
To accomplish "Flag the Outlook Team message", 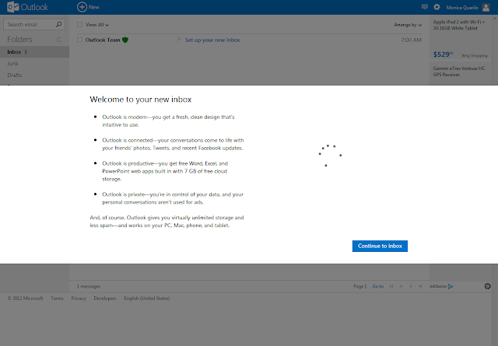I will [179, 40].
